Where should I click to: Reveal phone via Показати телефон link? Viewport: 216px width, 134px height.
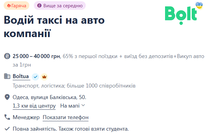66,117
